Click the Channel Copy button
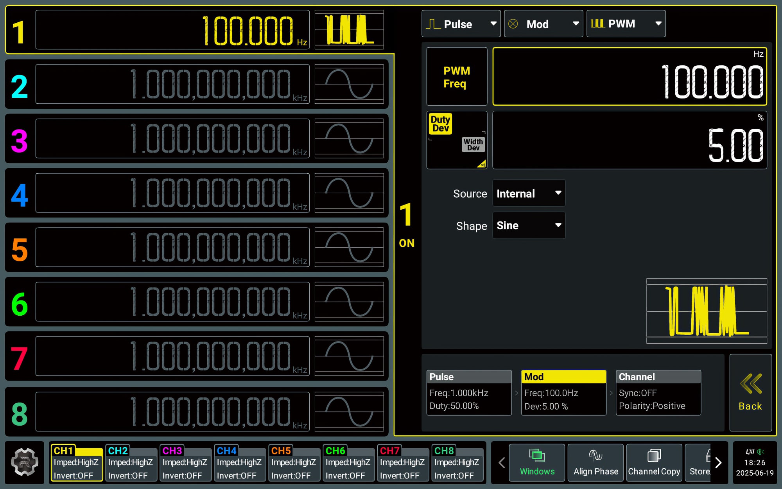Viewport: 782px width, 489px height. click(x=654, y=462)
